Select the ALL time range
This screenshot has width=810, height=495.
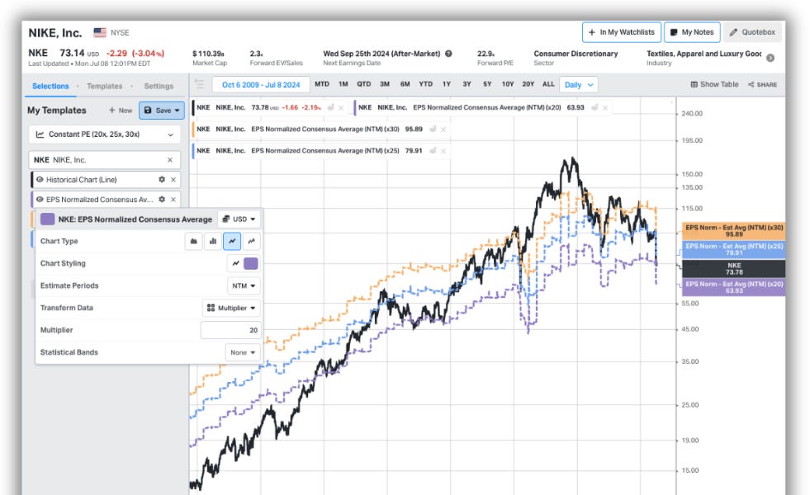click(548, 84)
